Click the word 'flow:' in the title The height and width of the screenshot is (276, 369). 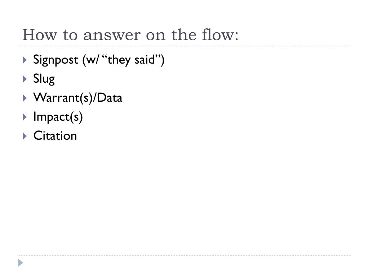[x=220, y=35]
